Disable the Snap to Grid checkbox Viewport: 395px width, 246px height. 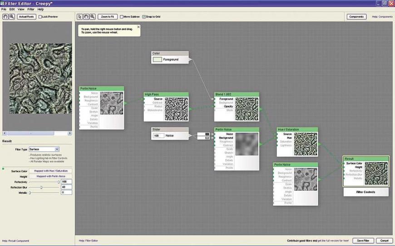click(x=144, y=17)
